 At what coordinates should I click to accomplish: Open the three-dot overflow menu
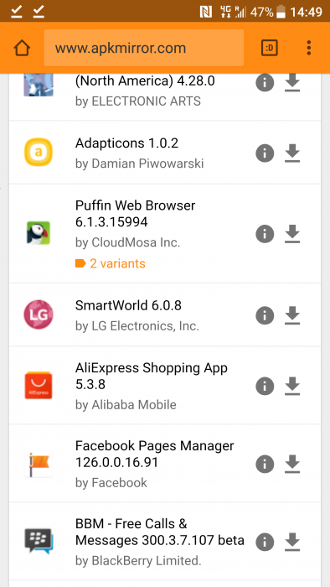tap(309, 48)
